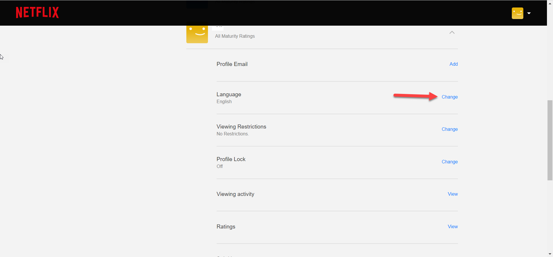Click the account avatar in the header
Viewport: 553px width, 257px height.
point(517,13)
